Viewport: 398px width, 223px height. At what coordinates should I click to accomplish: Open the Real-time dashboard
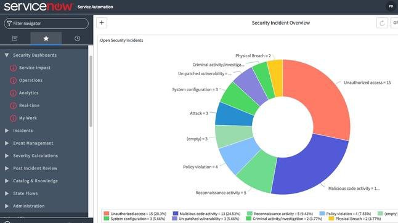click(29, 105)
